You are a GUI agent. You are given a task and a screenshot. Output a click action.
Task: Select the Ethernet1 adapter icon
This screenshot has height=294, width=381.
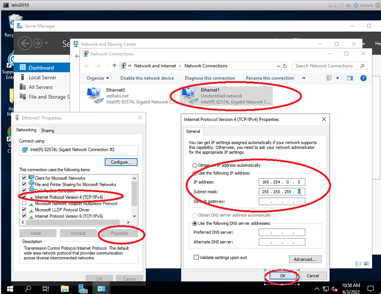point(189,96)
